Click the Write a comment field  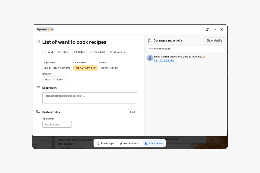pyautogui.click(x=186, y=49)
